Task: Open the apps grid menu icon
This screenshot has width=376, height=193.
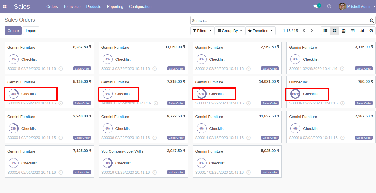Action: click(x=5, y=6)
